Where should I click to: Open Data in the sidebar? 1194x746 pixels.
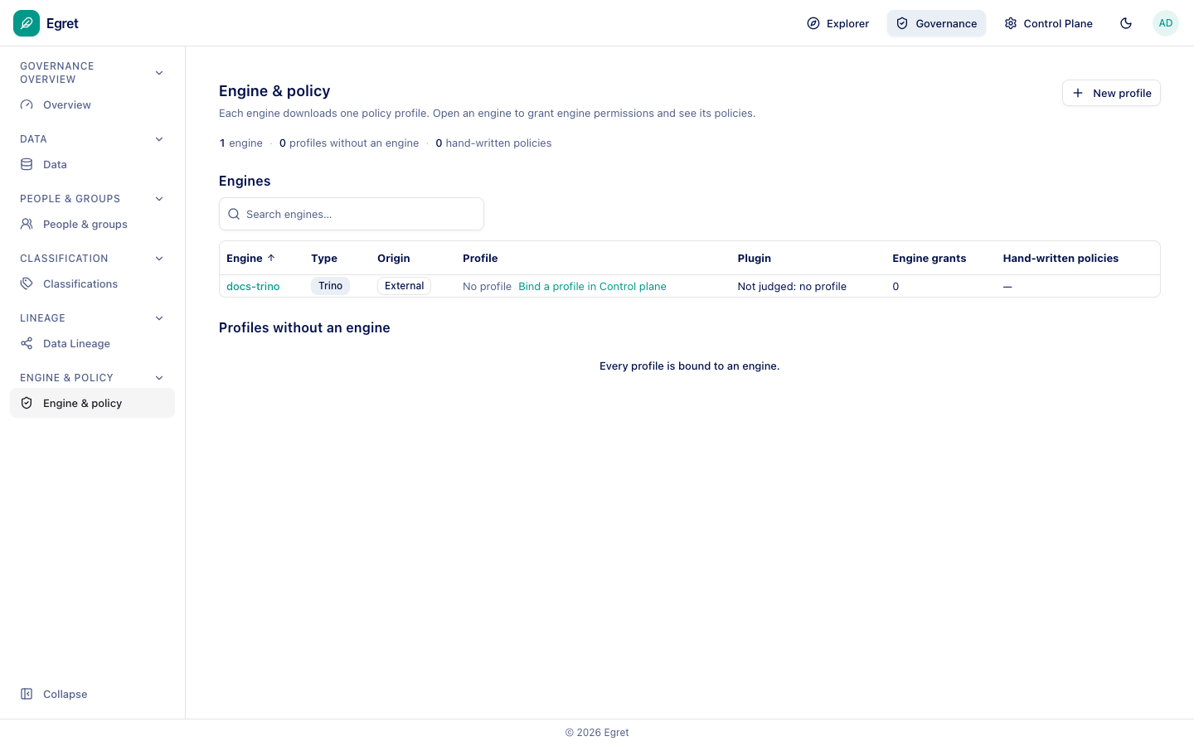point(92,165)
